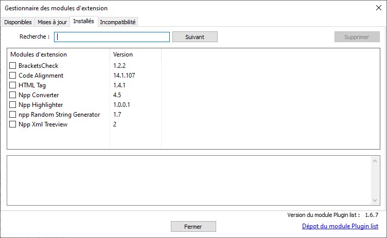Click the plugin list version 1.6.7 text
The image size is (387, 238).
(372, 215)
